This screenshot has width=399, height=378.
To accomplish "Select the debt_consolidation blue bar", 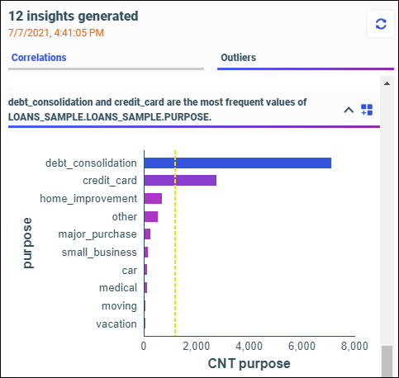I will (x=238, y=163).
